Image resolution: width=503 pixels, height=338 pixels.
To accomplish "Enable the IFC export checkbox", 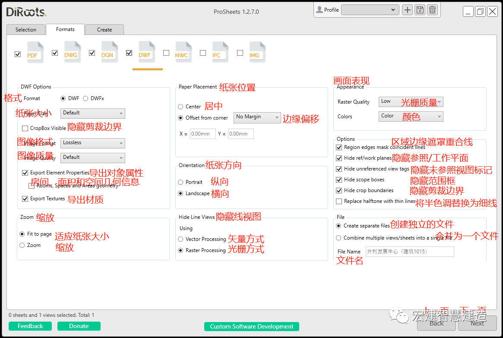I will click(203, 53).
